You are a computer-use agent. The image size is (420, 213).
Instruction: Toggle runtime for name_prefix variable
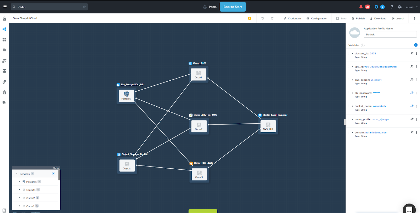[412, 119]
